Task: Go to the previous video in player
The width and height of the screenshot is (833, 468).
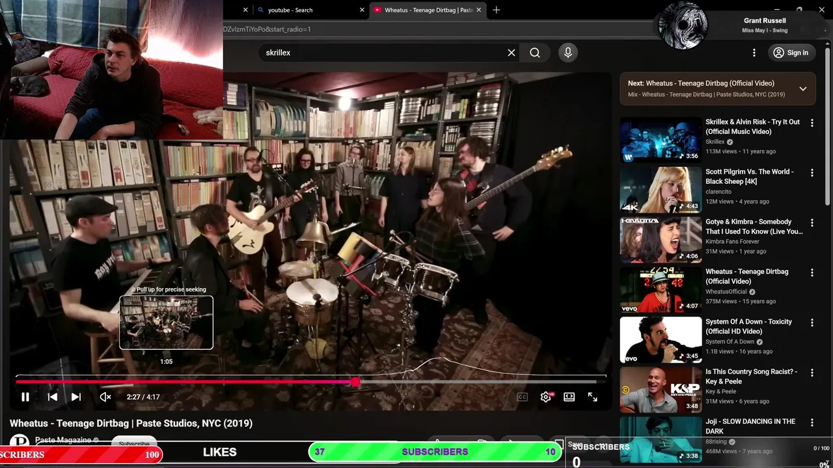Action: (53, 397)
